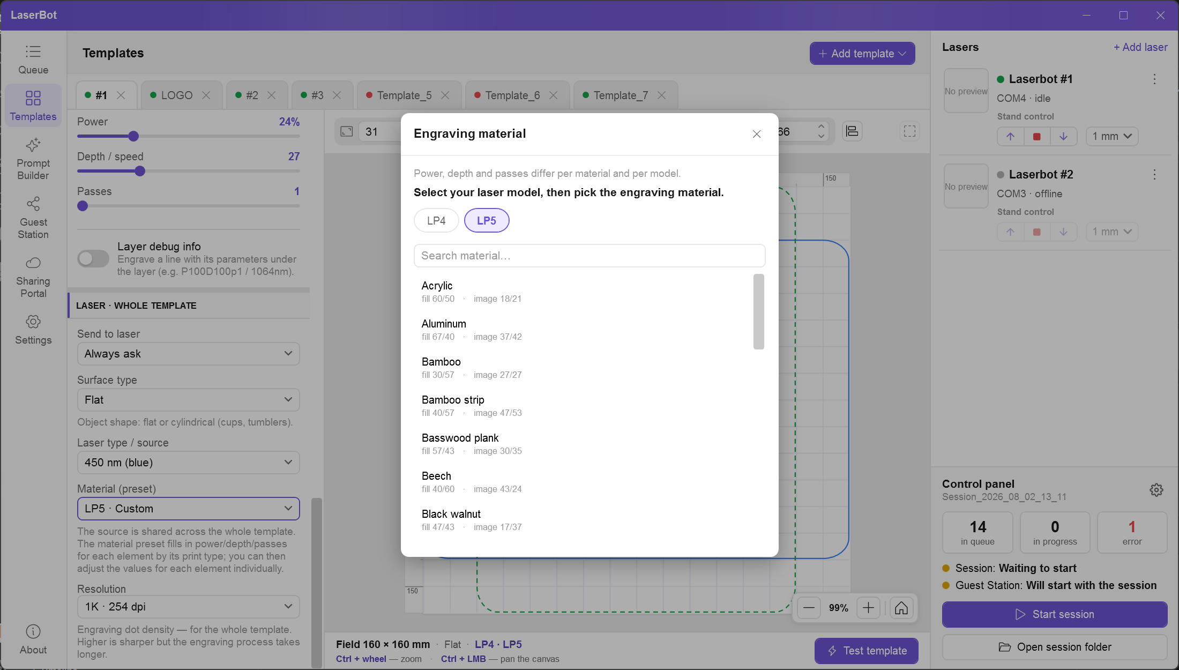Open Settings in the sidebar
The height and width of the screenshot is (670, 1179).
click(x=33, y=330)
